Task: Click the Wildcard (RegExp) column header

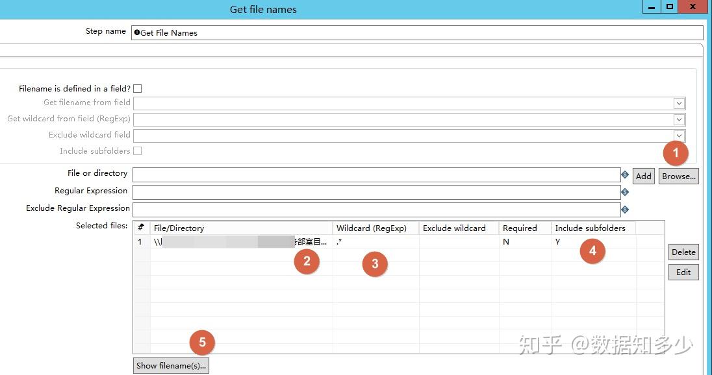Action: [371, 228]
